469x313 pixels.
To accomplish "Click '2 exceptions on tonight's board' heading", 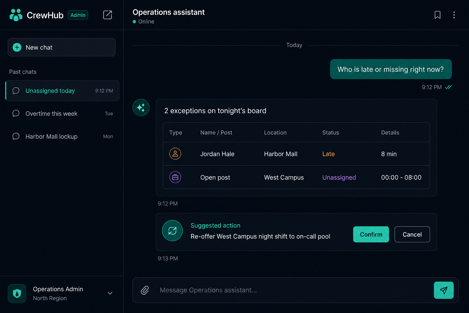I will [x=215, y=111].
